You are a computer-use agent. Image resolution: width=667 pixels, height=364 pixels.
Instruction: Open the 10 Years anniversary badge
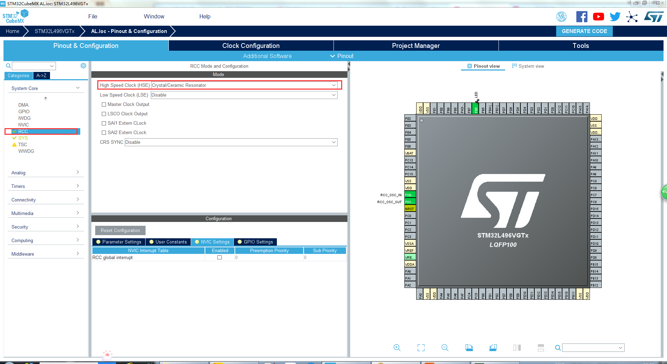[x=561, y=17]
